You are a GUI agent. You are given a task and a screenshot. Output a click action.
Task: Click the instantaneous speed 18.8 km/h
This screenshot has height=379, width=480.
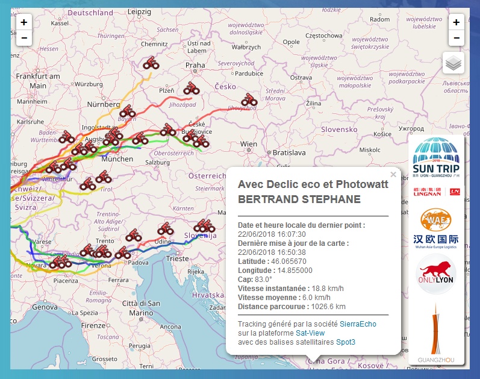click(x=328, y=288)
